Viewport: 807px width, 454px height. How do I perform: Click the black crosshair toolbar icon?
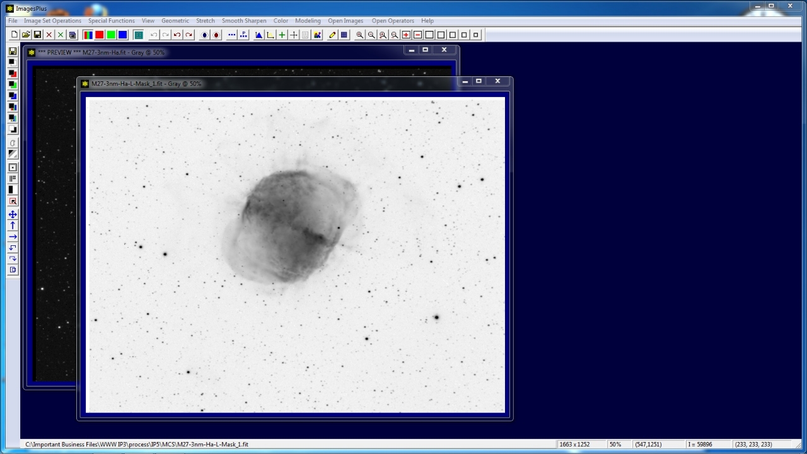(294, 35)
